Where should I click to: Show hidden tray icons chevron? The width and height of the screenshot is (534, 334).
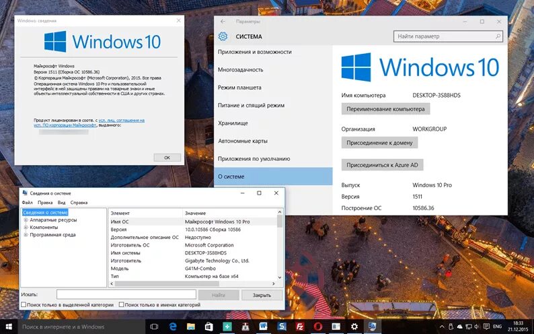click(442, 327)
